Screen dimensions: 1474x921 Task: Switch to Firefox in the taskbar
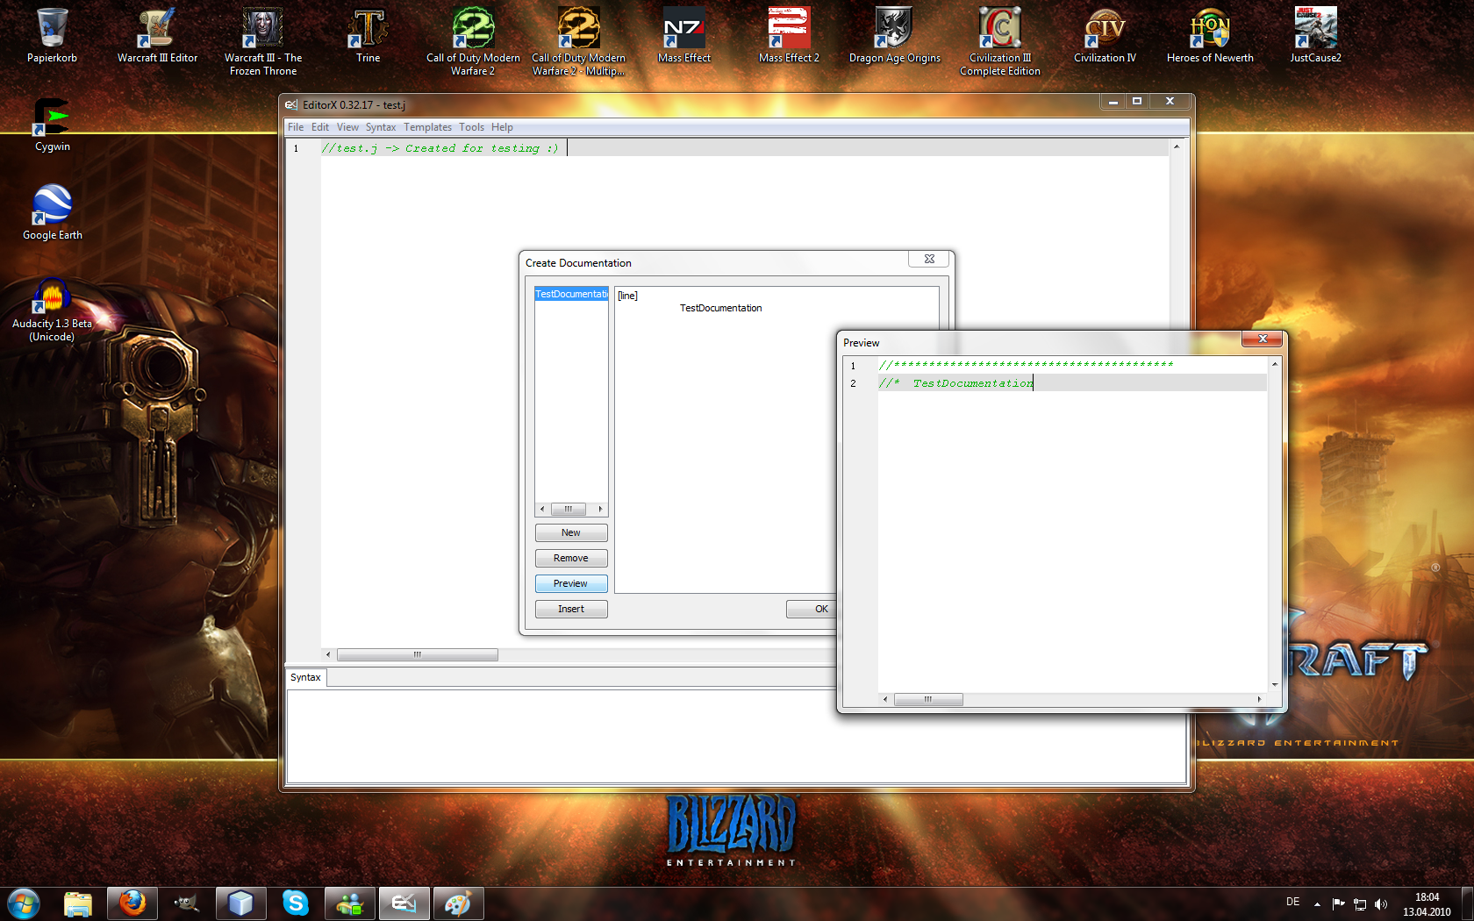pyautogui.click(x=132, y=903)
